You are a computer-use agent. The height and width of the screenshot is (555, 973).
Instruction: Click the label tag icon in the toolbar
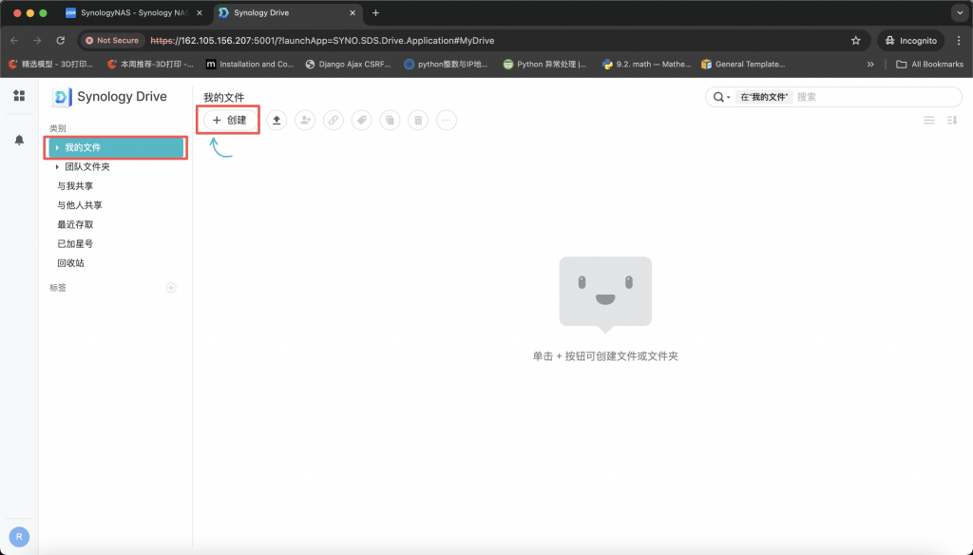(361, 120)
